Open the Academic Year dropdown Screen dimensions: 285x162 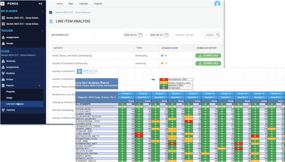[x=187, y=35]
